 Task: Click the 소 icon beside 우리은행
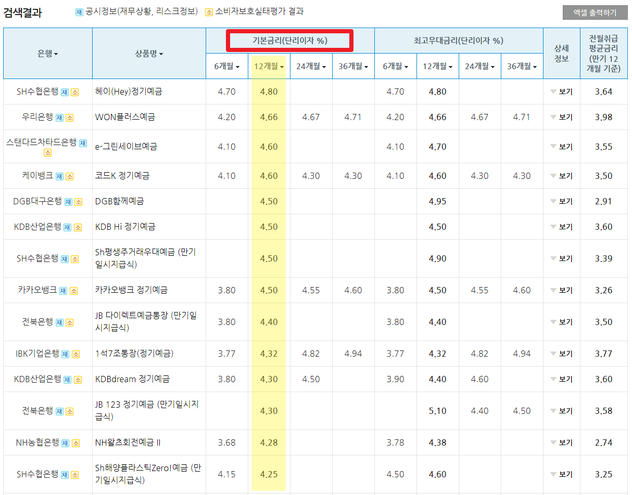(x=69, y=117)
